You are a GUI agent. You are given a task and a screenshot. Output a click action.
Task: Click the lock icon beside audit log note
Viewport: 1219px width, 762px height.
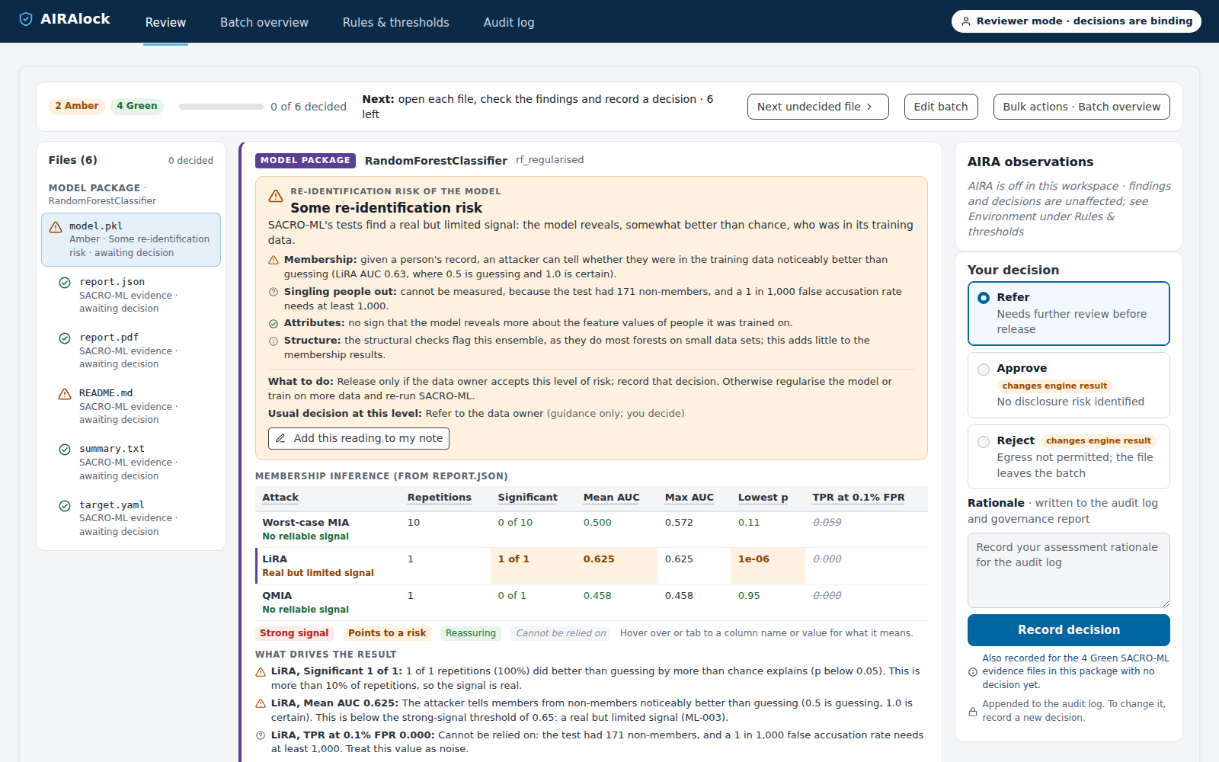(x=973, y=712)
